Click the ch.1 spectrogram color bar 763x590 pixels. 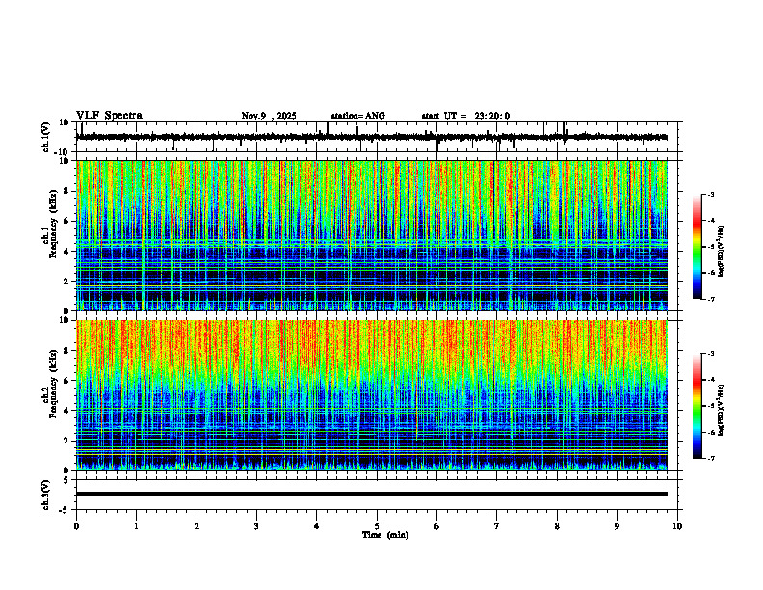coord(697,247)
